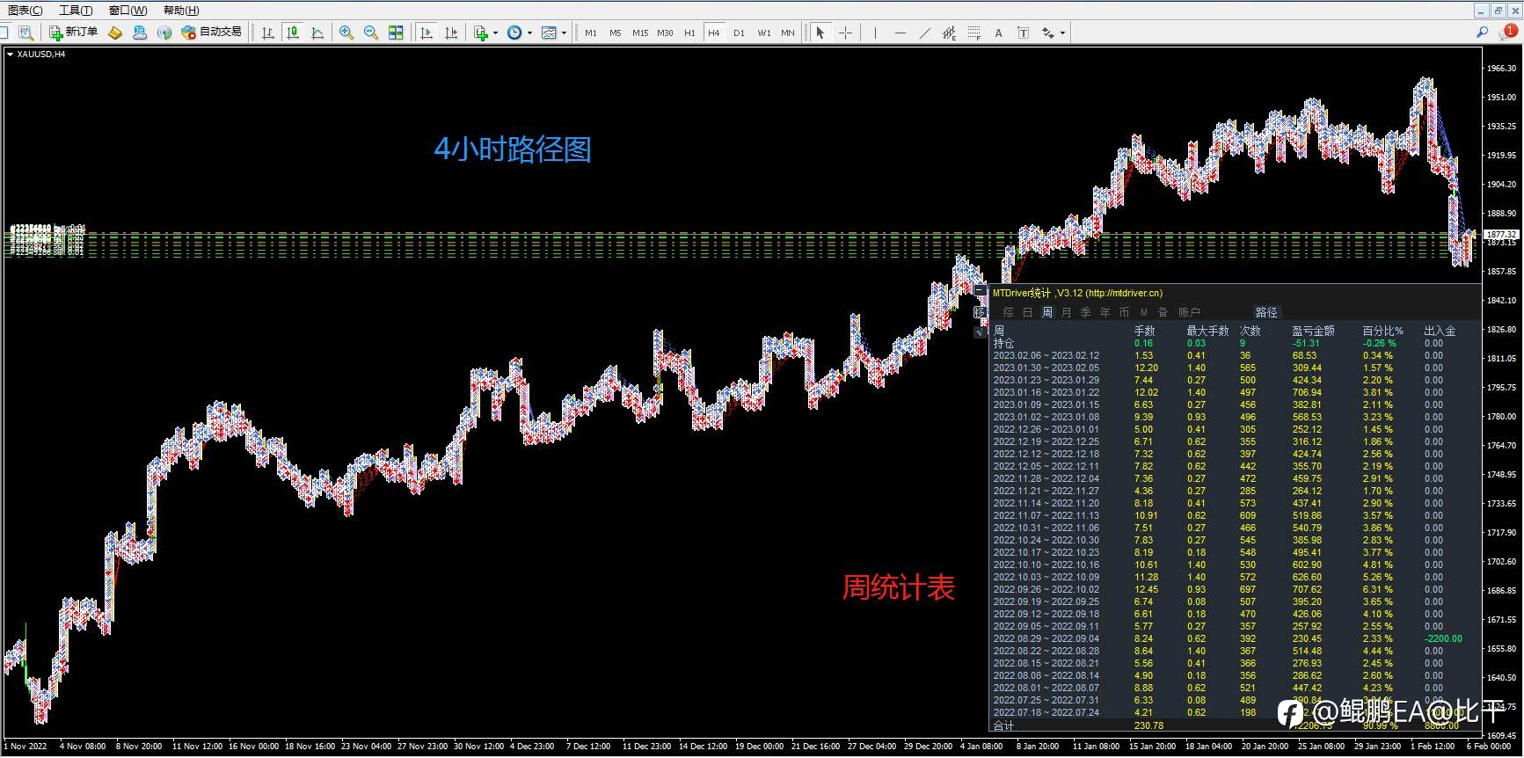Click the zoom out magnifier icon
The height and width of the screenshot is (758, 1524).
pyautogui.click(x=371, y=33)
